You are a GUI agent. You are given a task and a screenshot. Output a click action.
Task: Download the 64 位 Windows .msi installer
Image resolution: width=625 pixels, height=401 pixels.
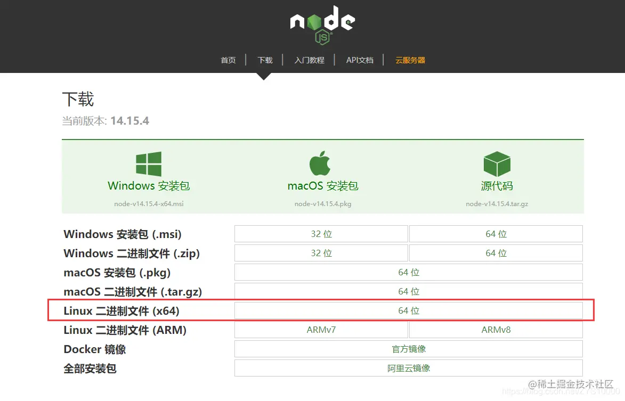496,234
